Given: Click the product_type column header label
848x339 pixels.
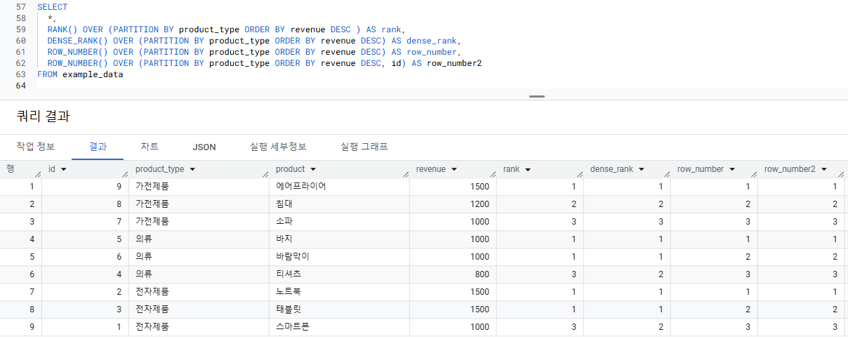Looking at the screenshot, I should pos(159,169).
